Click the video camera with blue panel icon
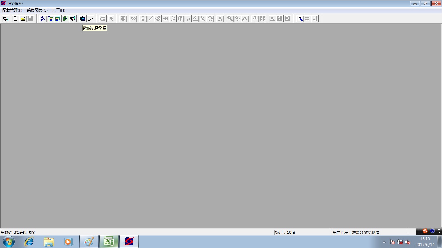Image resolution: width=442 pixels, height=248 pixels. point(73,19)
